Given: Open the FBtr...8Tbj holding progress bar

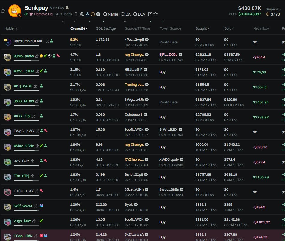Looking at the screenshot, I should click(26, 180).
